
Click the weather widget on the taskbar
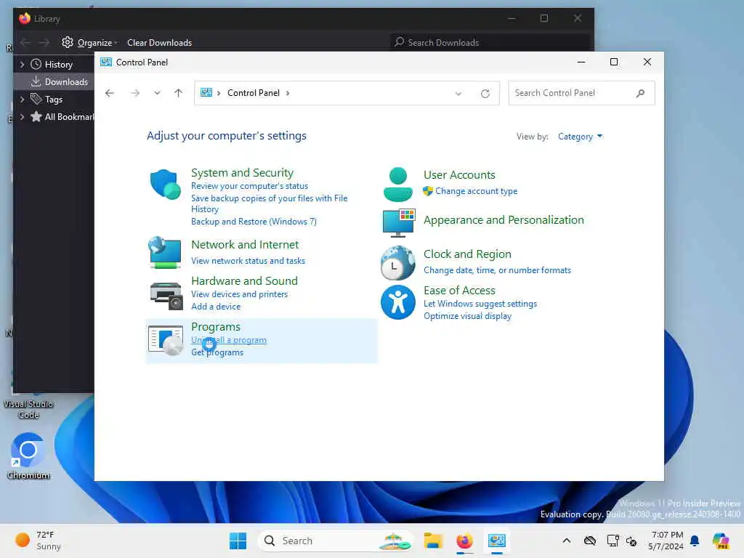pyautogui.click(x=38, y=541)
